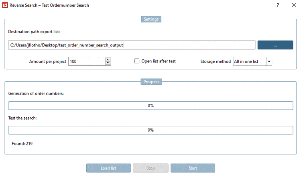Click the application icon in title bar
This screenshot has height=181, width=301.
coord(6,5)
